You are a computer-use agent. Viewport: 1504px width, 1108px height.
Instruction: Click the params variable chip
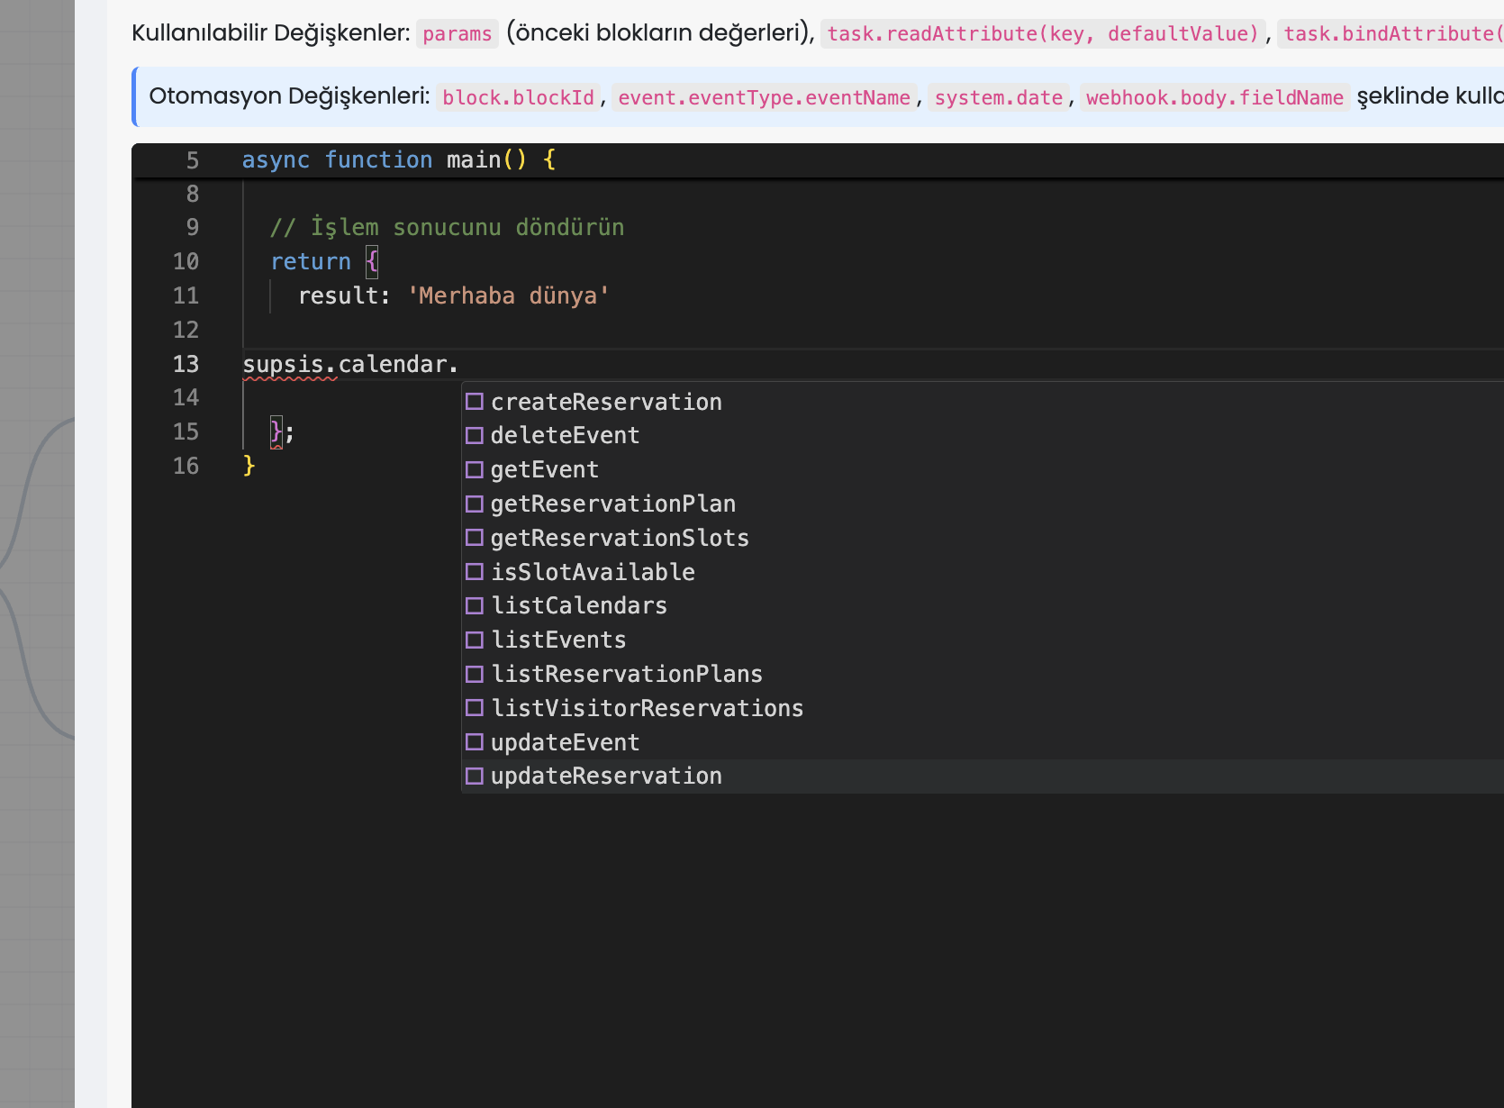tap(458, 34)
